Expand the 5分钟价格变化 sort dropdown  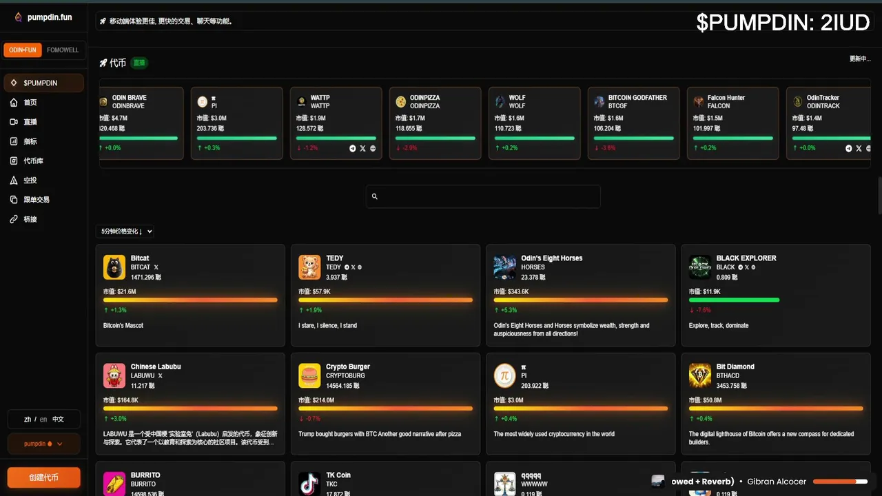coord(126,231)
